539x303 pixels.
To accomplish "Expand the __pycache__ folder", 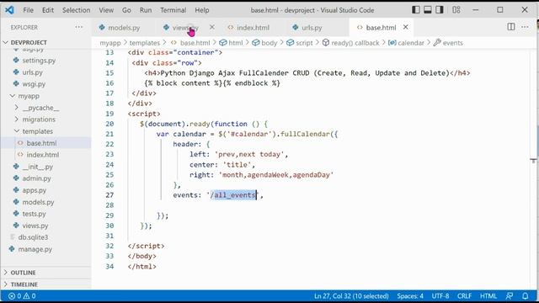I will [x=40, y=108].
